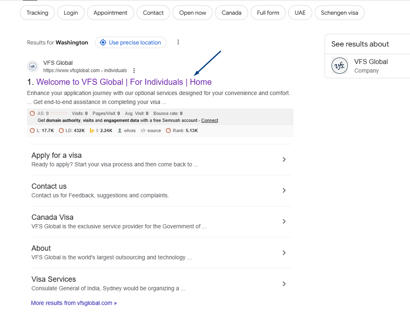This screenshot has height=318, width=410.
Task: Click the https://www.vfsglobal.com › individuals URL text
Action: (85, 71)
